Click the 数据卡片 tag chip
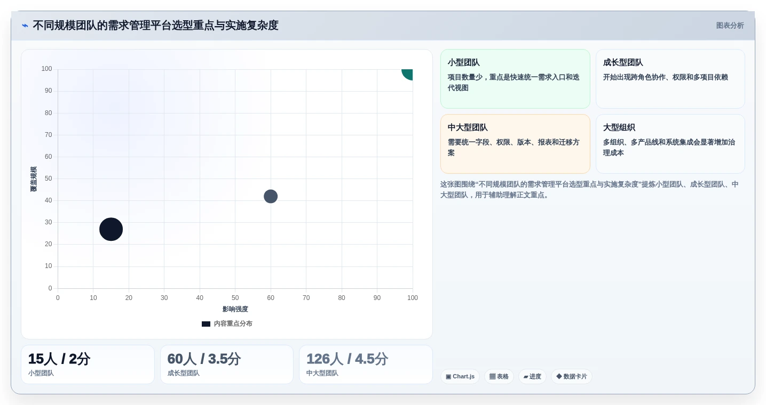This screenshot has height=405, width=766. [x=572, y=377]
